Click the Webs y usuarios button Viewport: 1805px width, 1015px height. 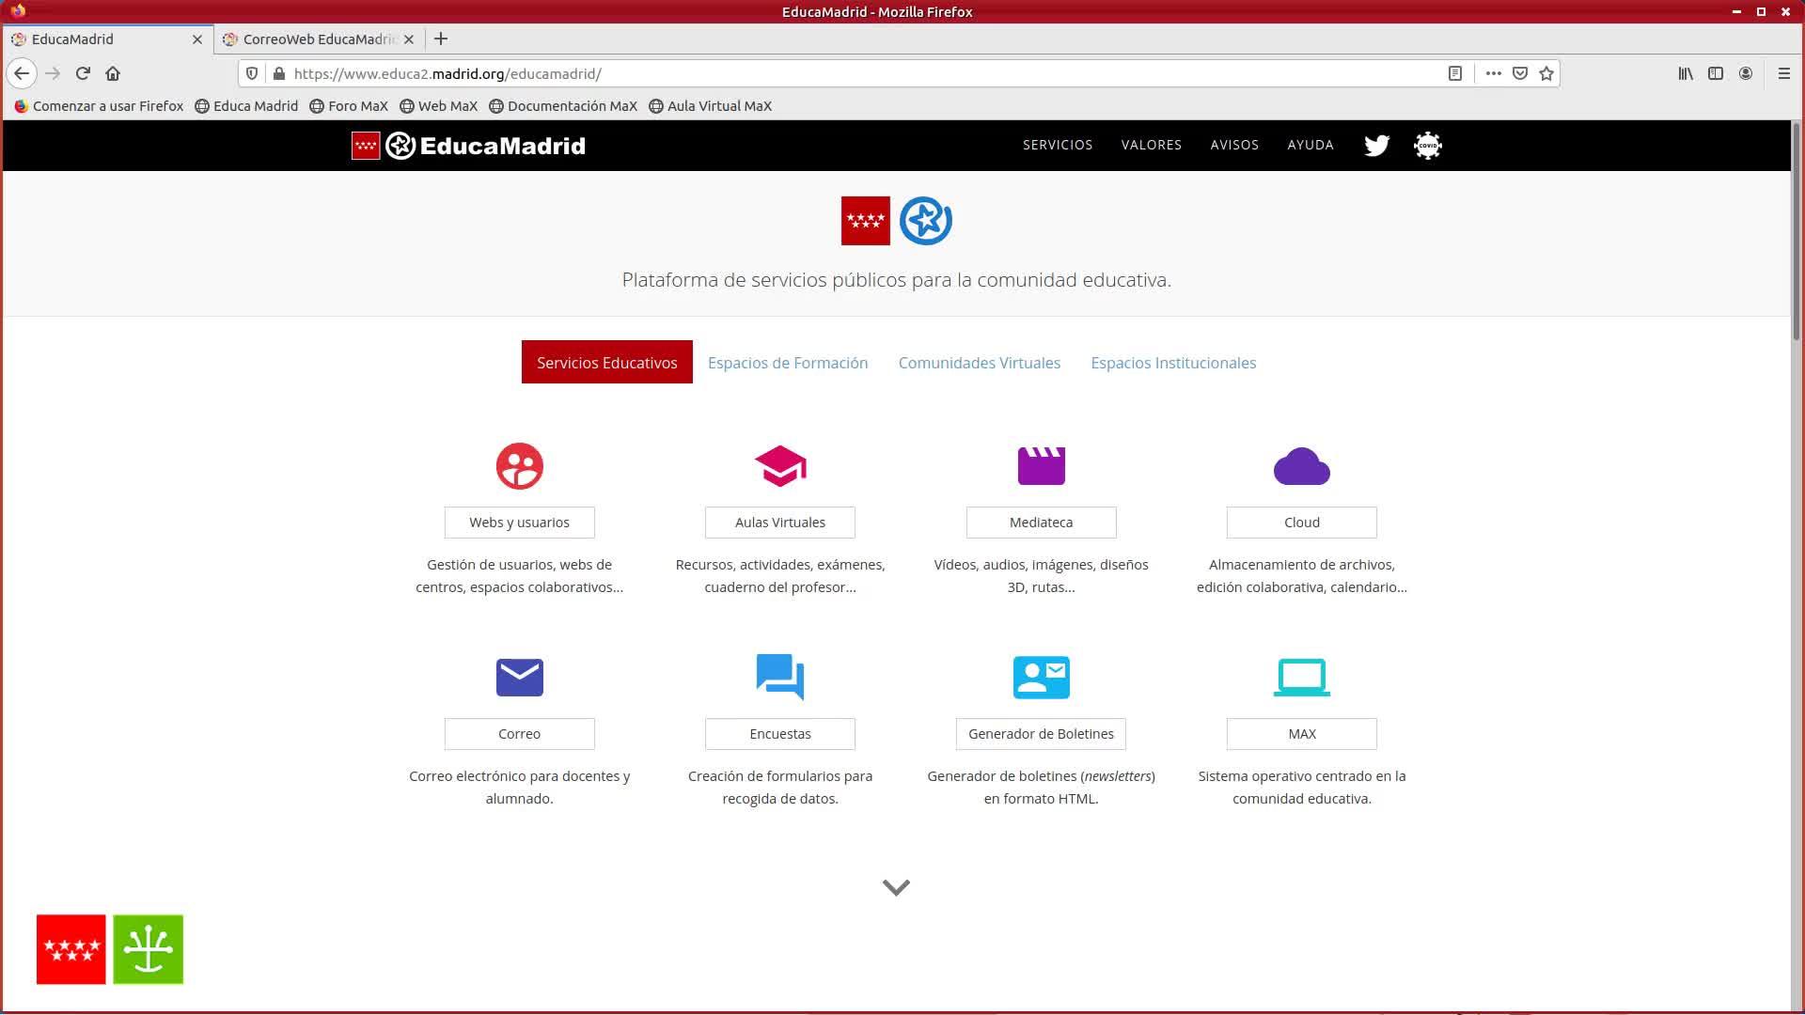pos(519,523)
